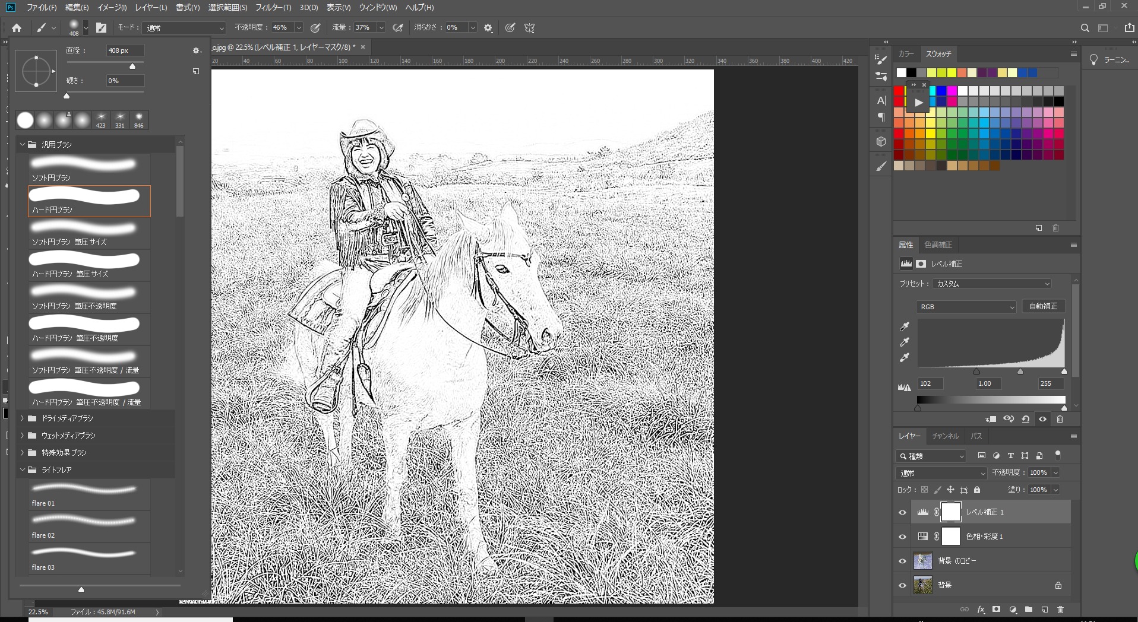1138x622 pixels.
Task: Pick the pure red swatch
Action: click(899, 91)
